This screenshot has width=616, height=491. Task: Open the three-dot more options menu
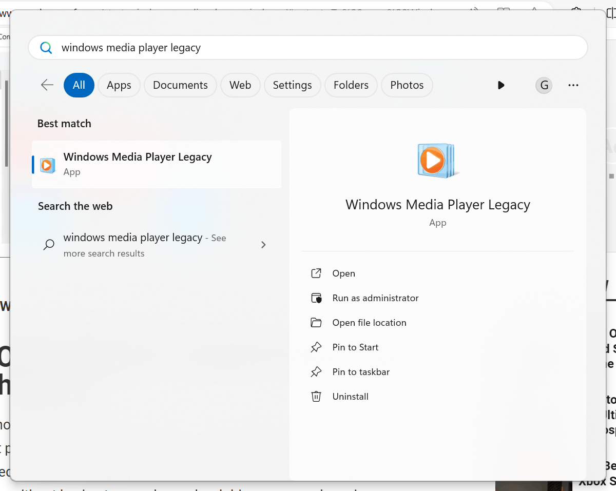[x=573, y=85]
